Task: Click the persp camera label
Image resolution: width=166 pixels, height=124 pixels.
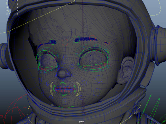Action: [x=81, y=122]
